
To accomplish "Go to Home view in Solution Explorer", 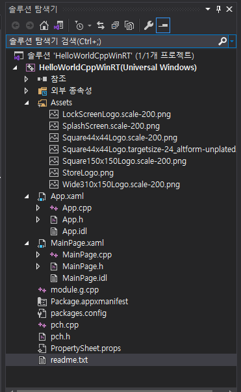I will [44, 25].
